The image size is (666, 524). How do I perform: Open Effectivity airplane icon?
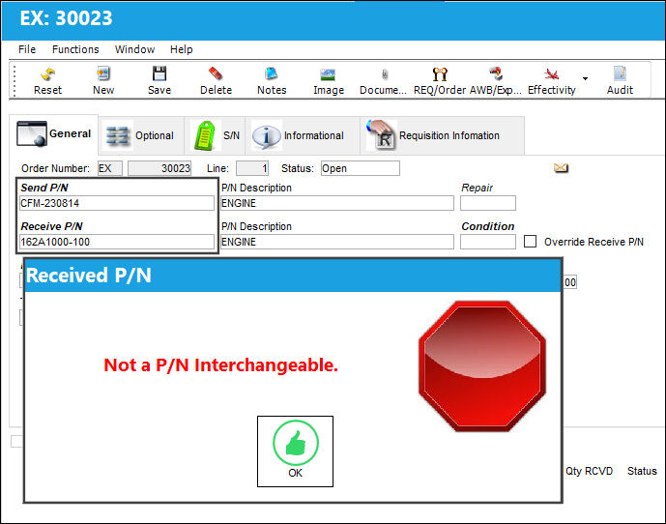551,80
